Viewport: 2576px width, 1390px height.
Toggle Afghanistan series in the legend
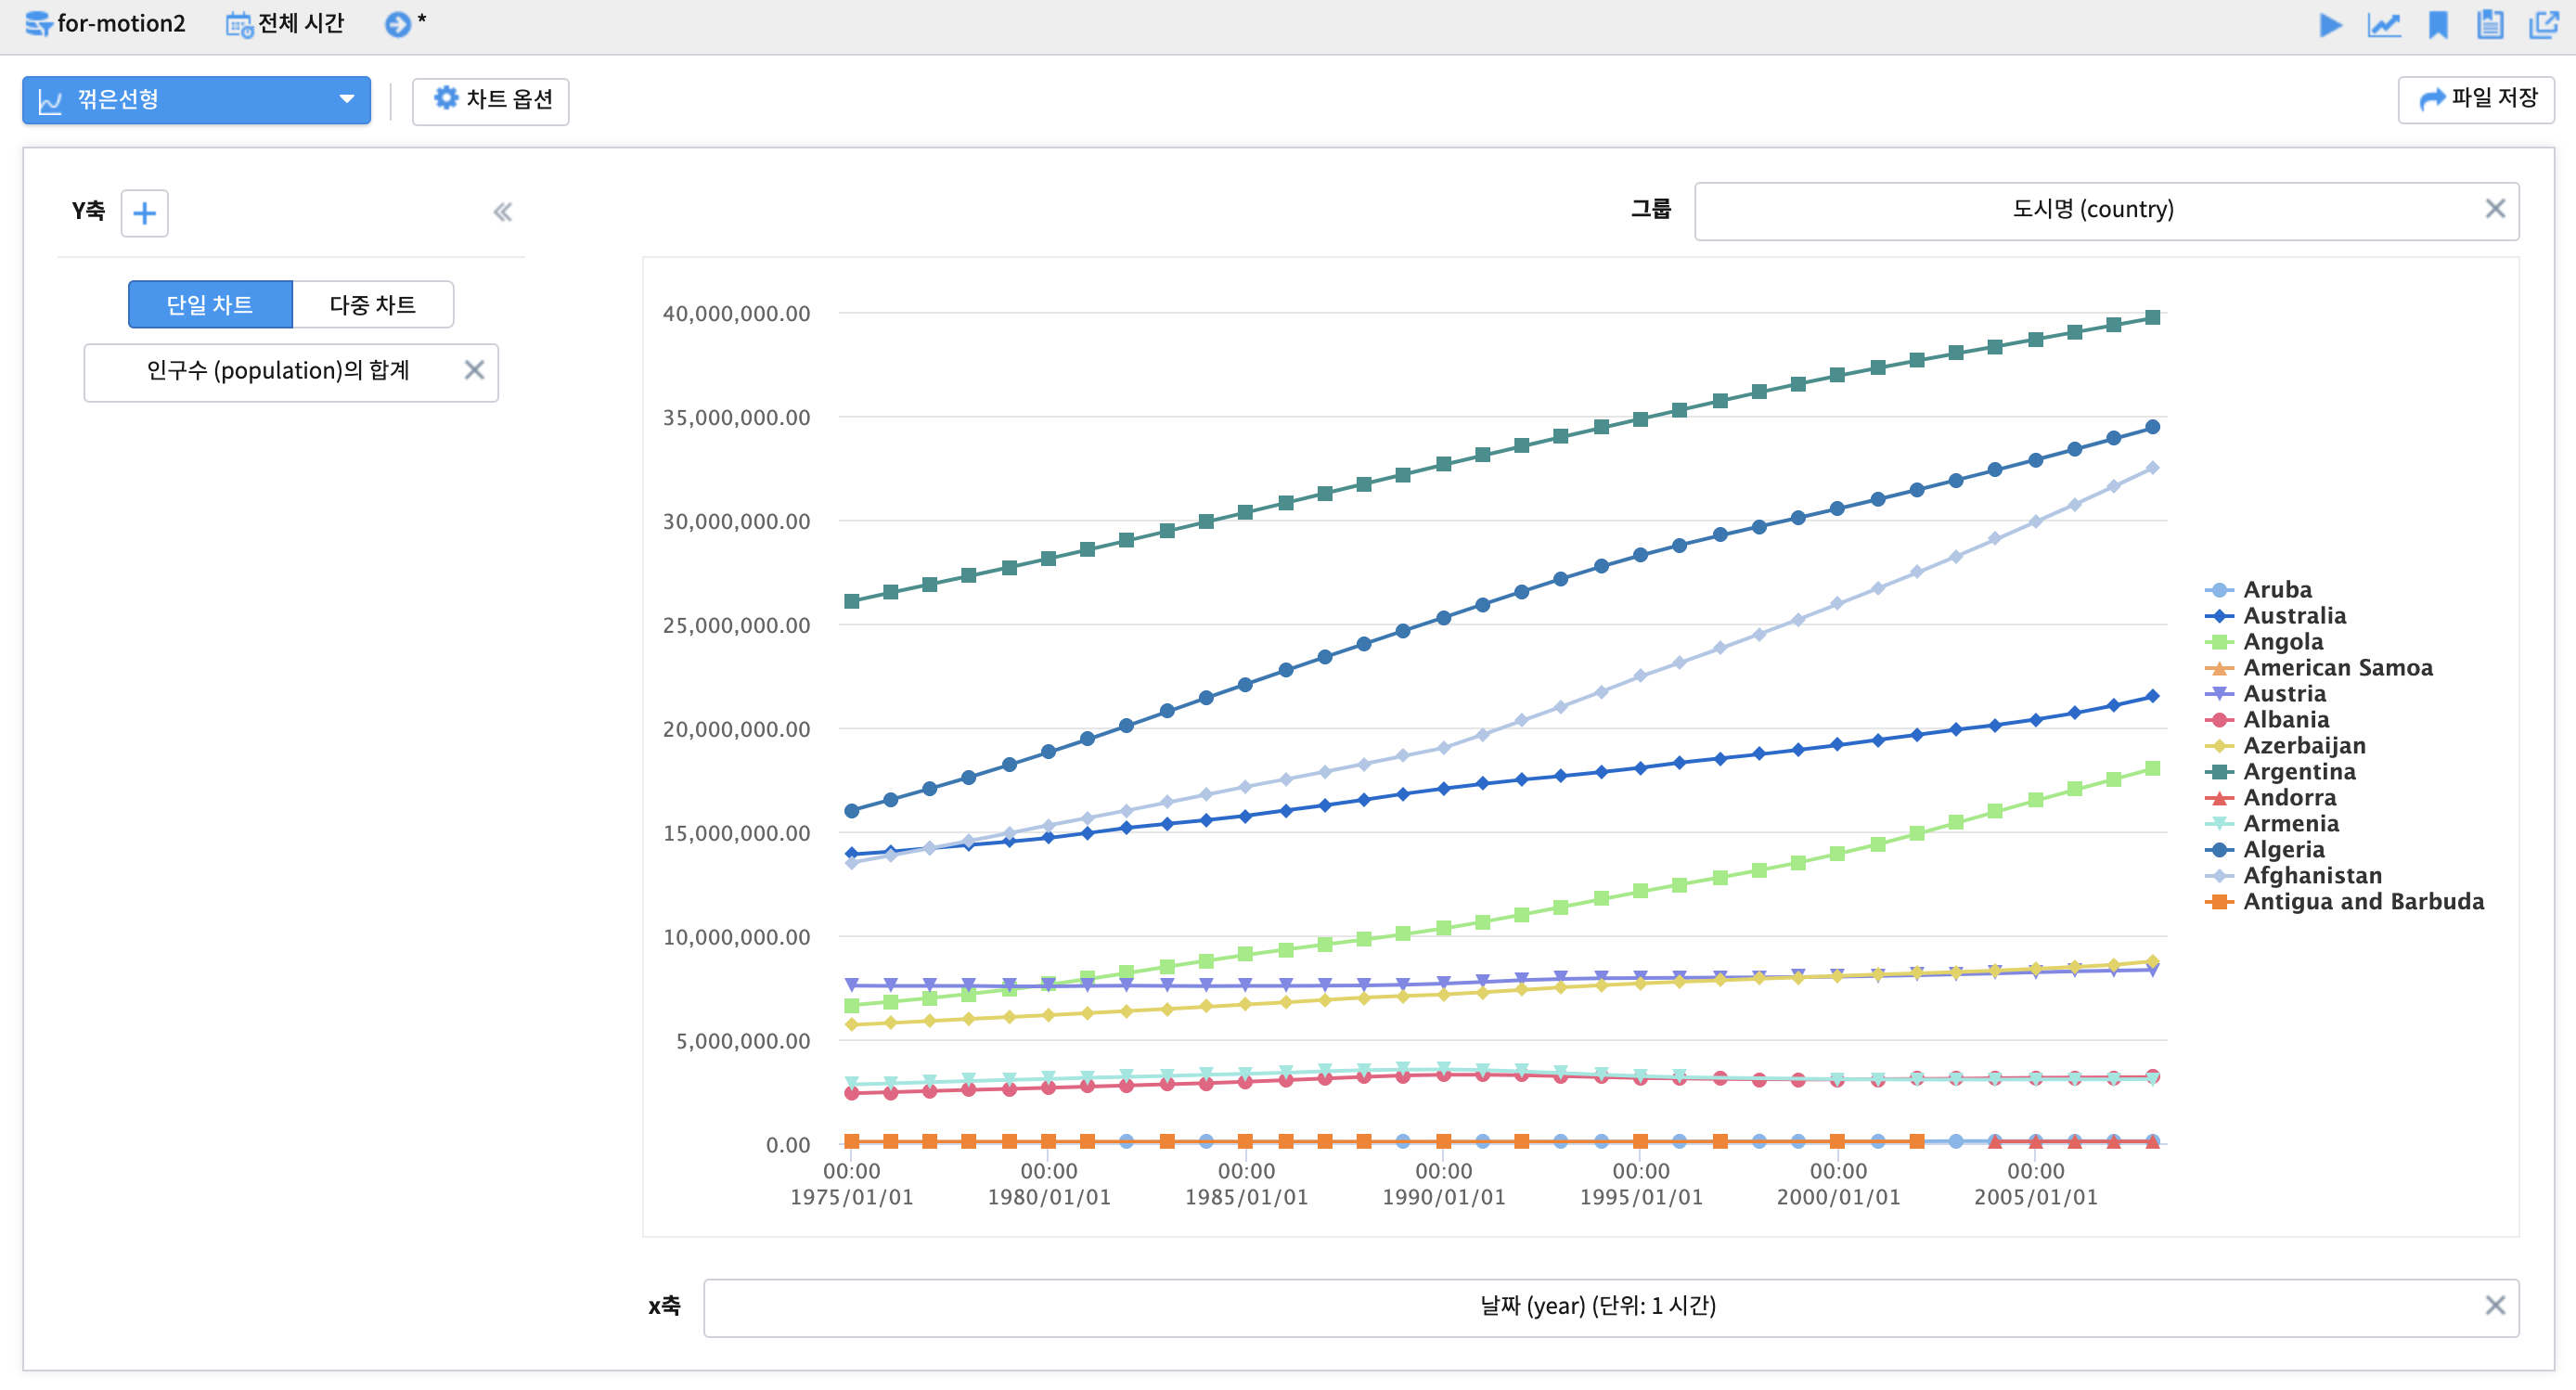2293,876
